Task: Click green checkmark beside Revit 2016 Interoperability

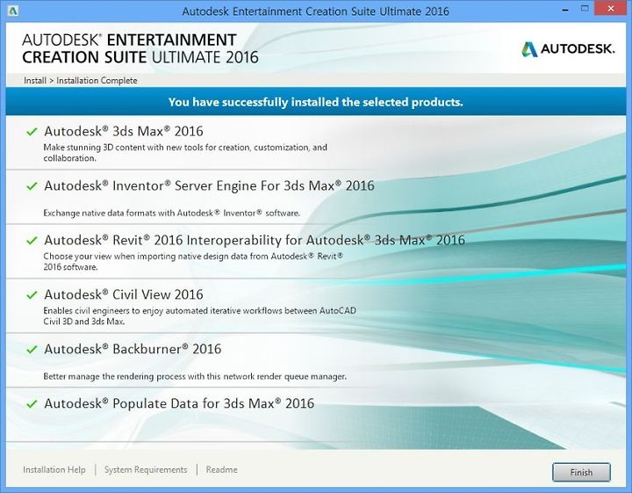Action: pyautogui.click(x=32, y=241)
